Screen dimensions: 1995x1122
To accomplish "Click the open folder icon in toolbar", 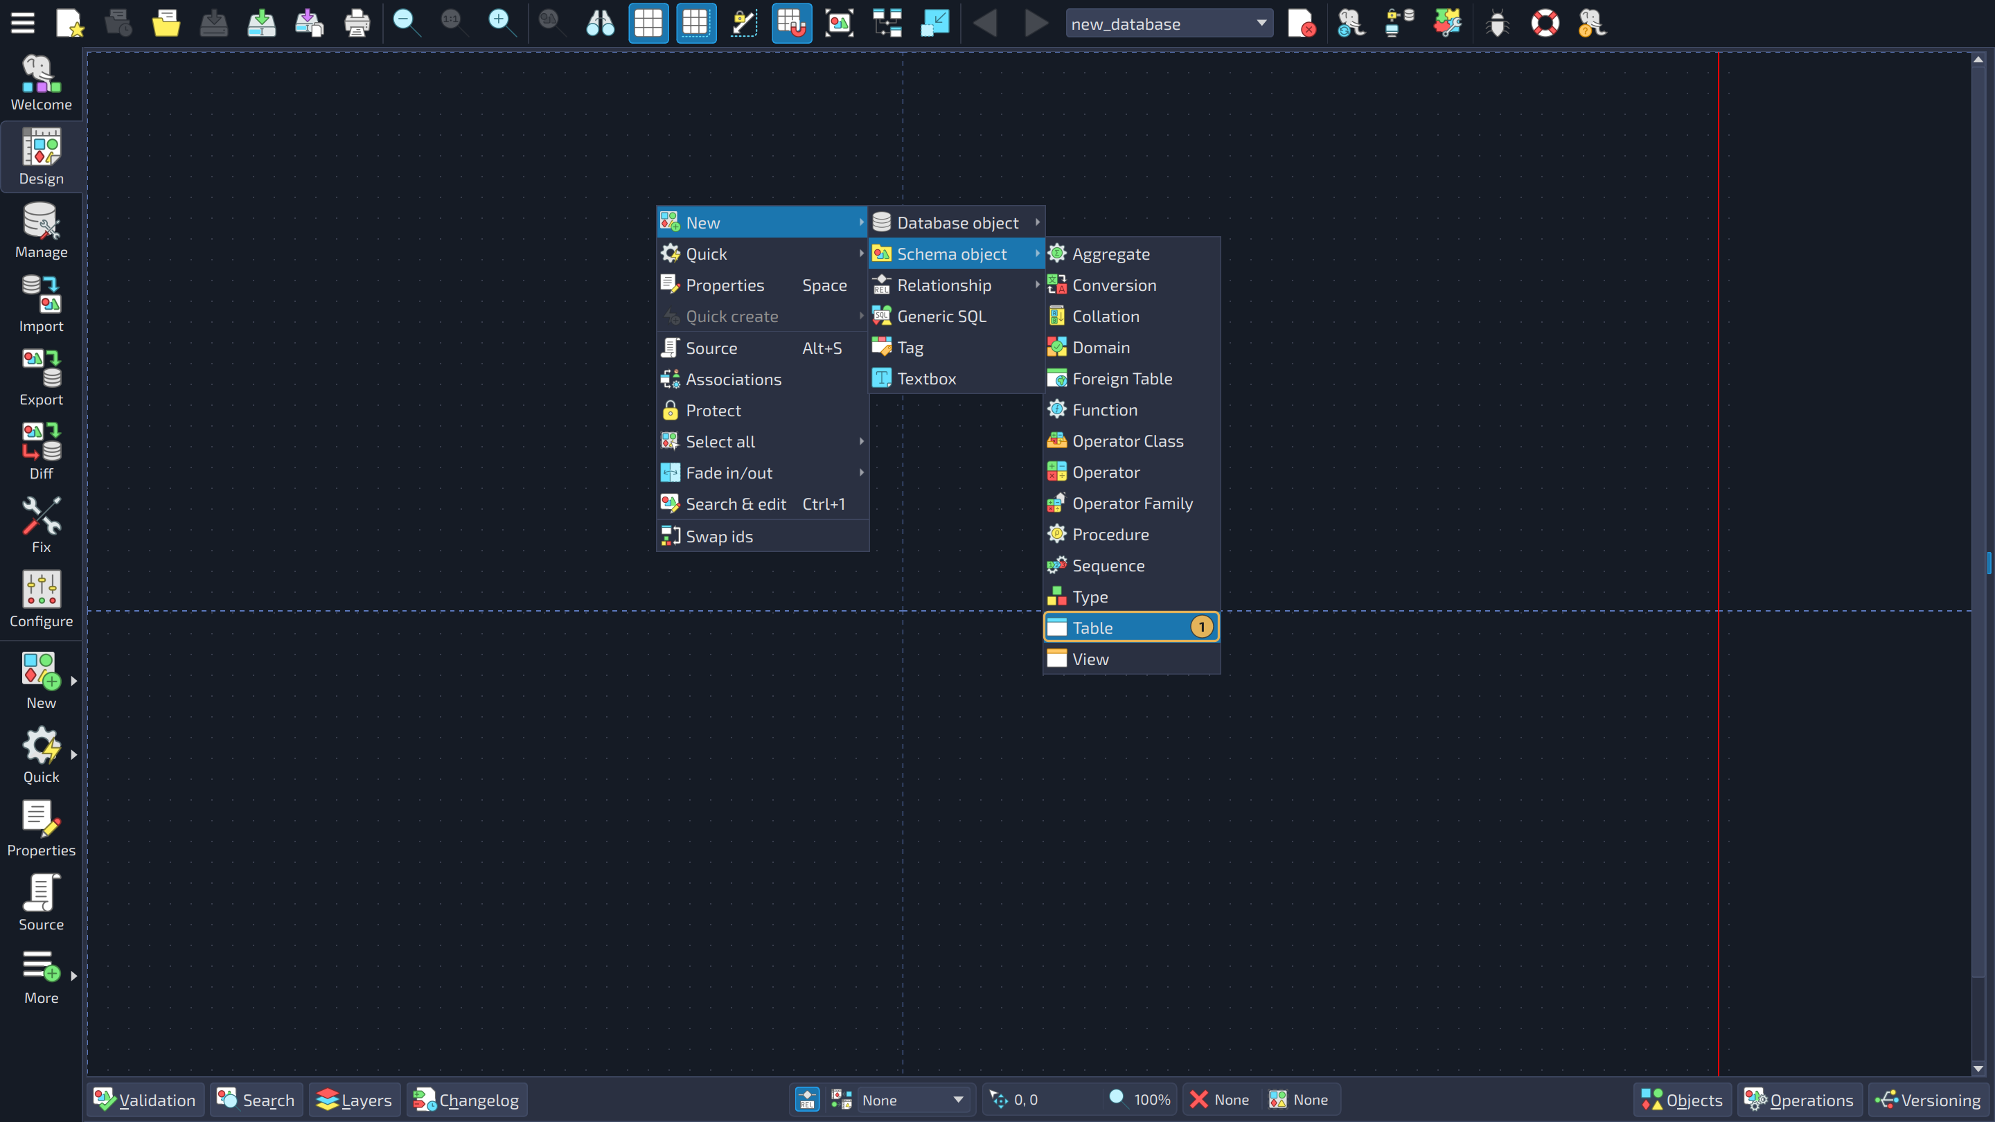I will tap(166, 24).
